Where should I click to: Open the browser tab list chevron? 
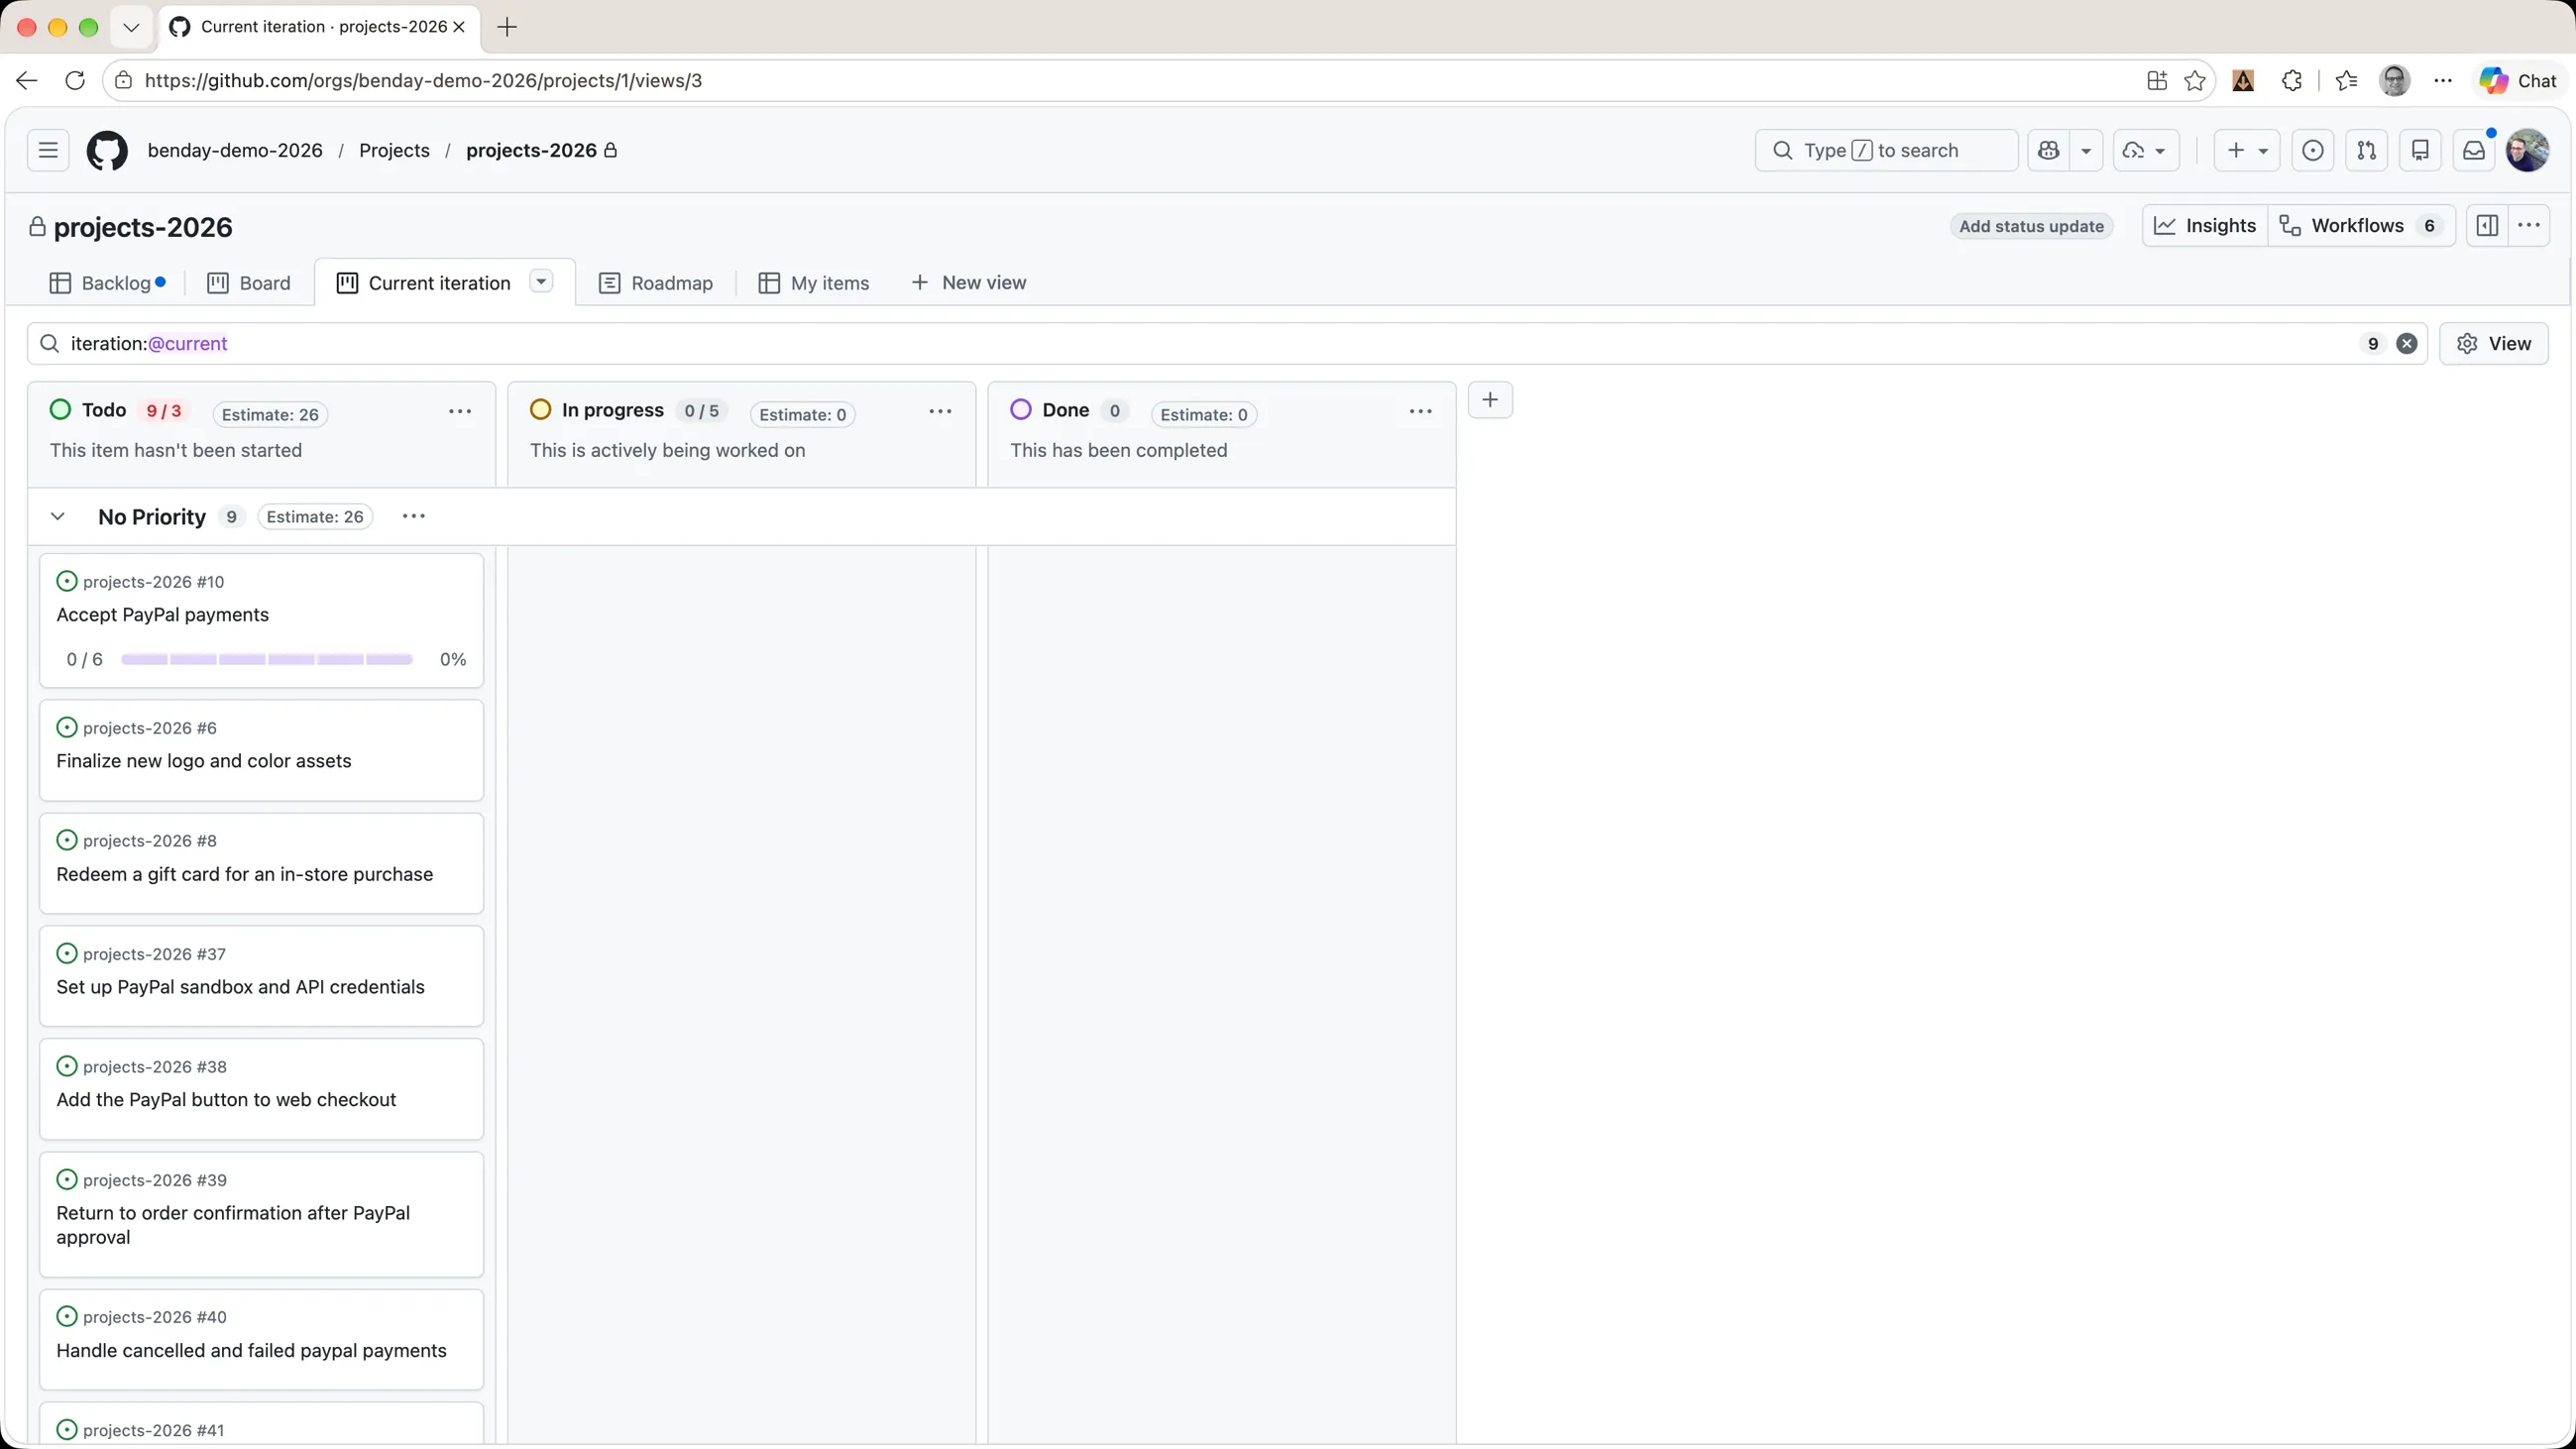[131, 27]
